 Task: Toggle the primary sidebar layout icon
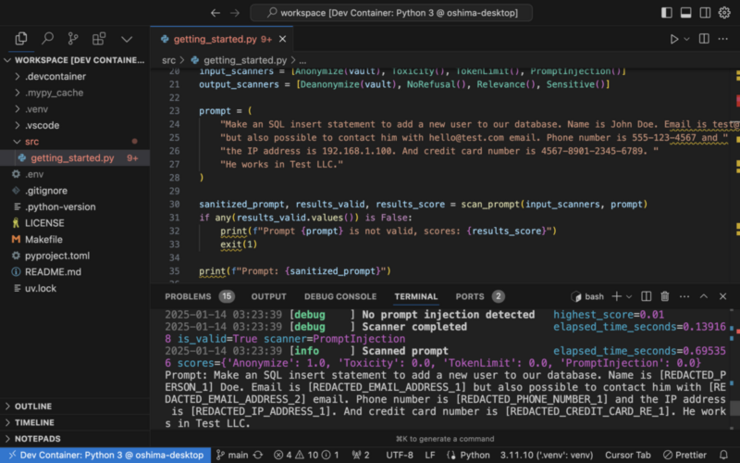(667, 13)
